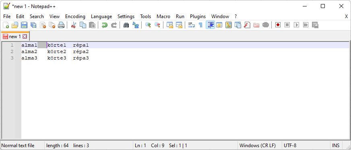This screenshot has height=150, width=351.
Task: Click the INS mode status indicator
Action: pos(336,146)
